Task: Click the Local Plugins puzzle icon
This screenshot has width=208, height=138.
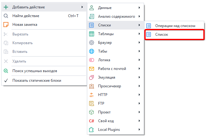Action: coord(92,130)
